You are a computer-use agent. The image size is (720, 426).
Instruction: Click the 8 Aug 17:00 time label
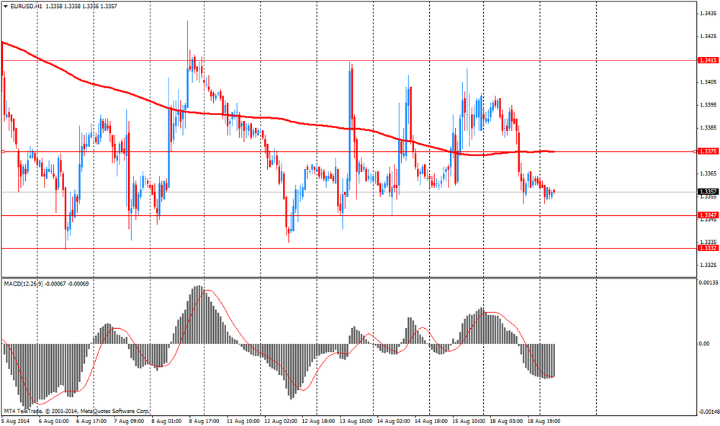204,421
